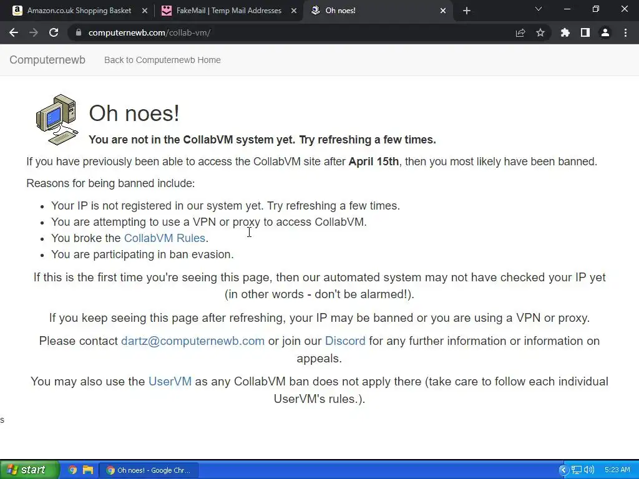This screenshot has width=639, height=479.
Task: Click the dartz@computernewb.com email link
Action: [193, 341]
